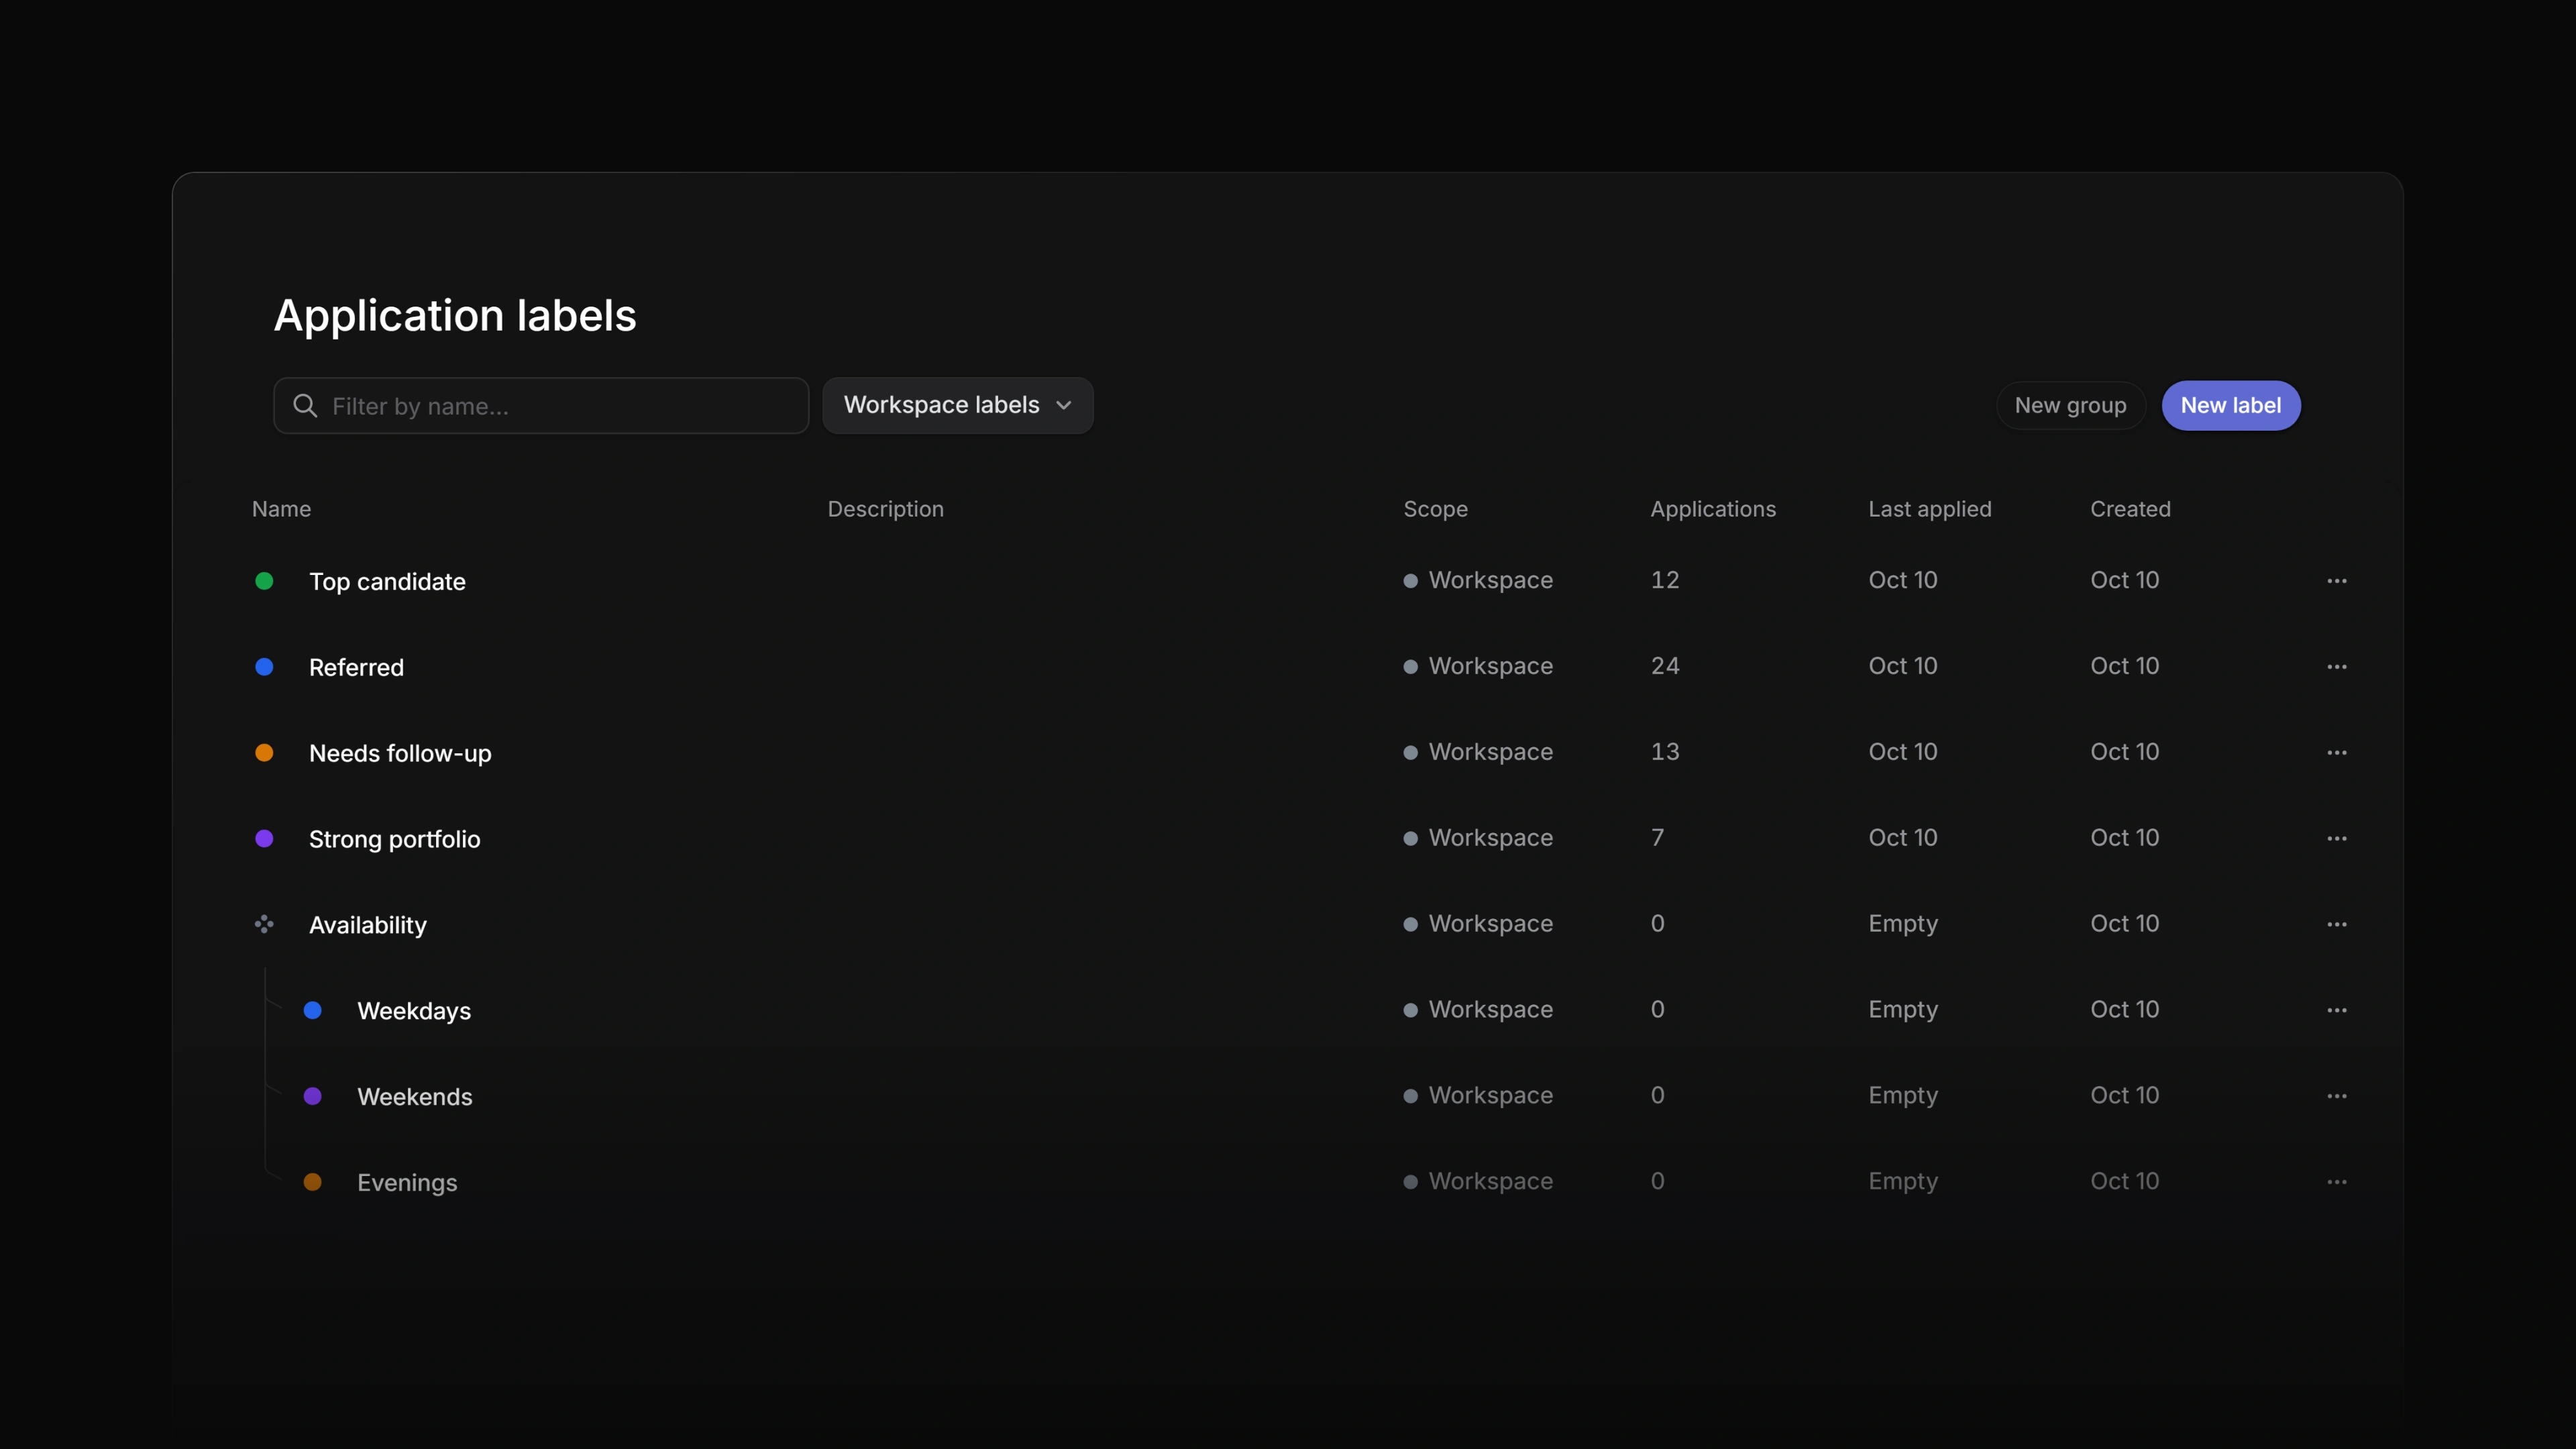Select the Referred label

point(356,667)
